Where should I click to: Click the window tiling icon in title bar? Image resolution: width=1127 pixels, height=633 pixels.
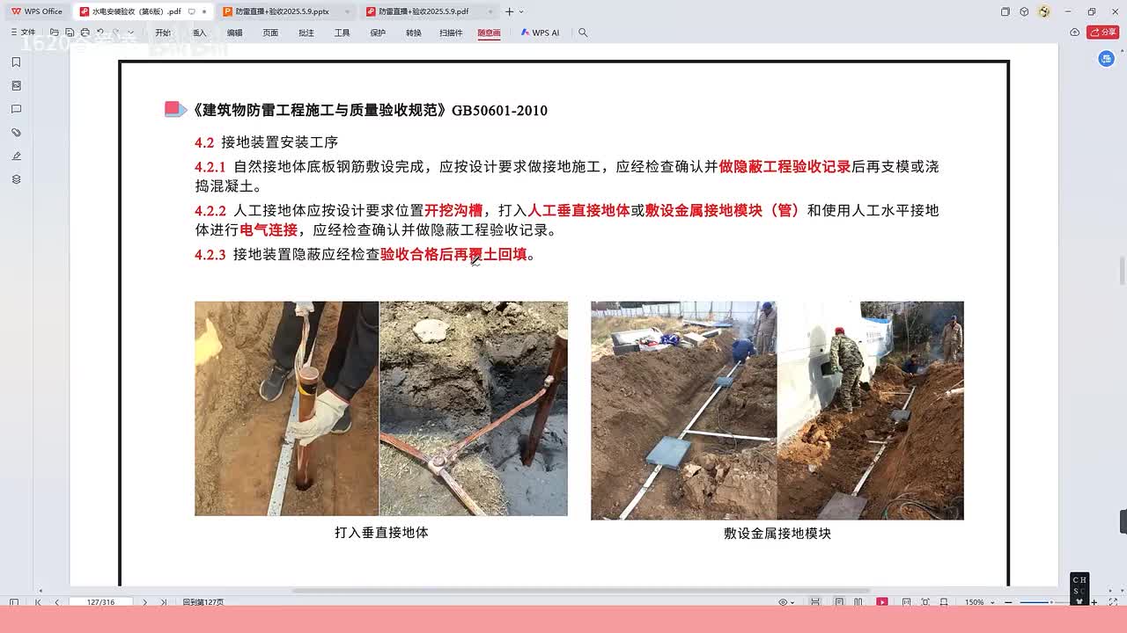click(1005, 11)
